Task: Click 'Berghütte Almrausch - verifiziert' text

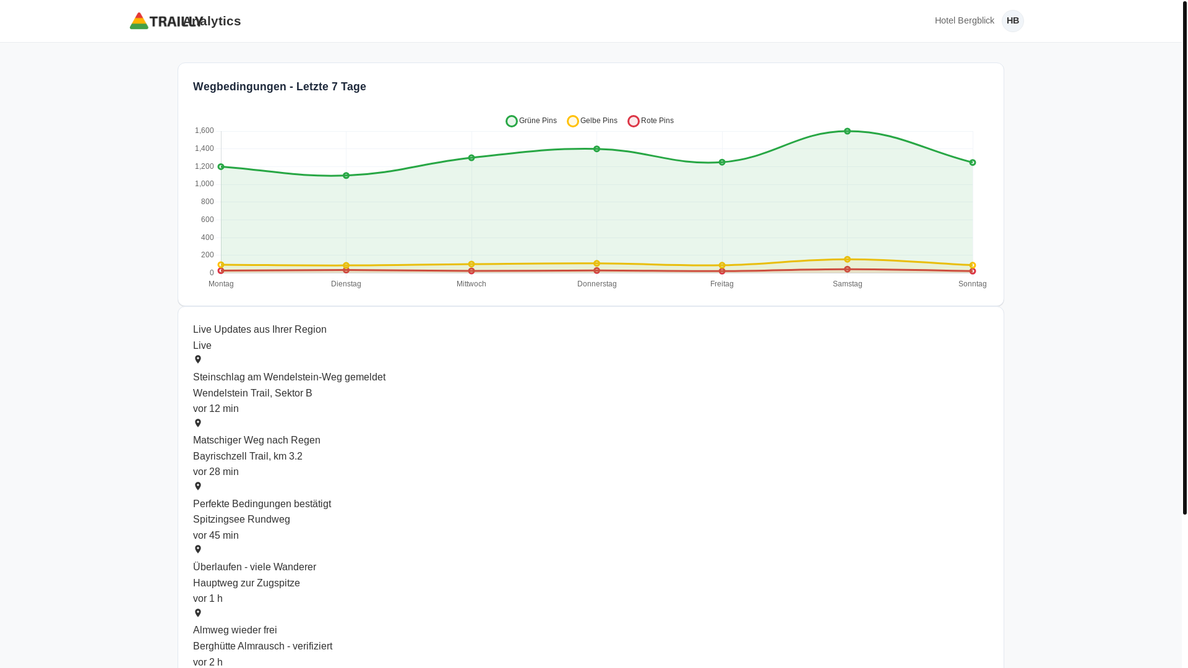Action: click(262, 646)
